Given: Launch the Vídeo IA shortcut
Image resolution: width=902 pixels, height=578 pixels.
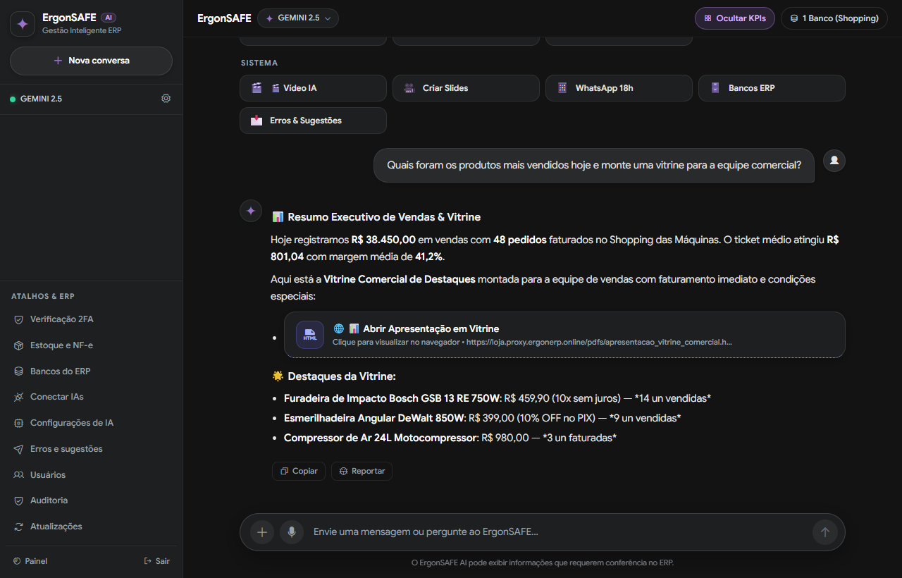Looking at the screenshot, I should pyautogui.click(x=313, y=88).
